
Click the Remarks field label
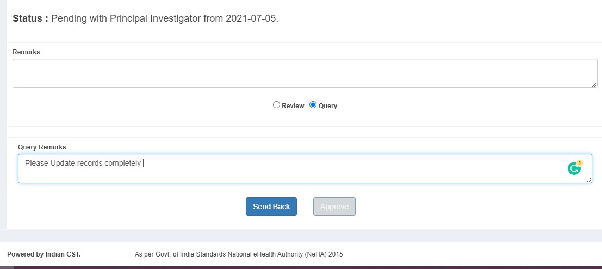pos(26,52)
